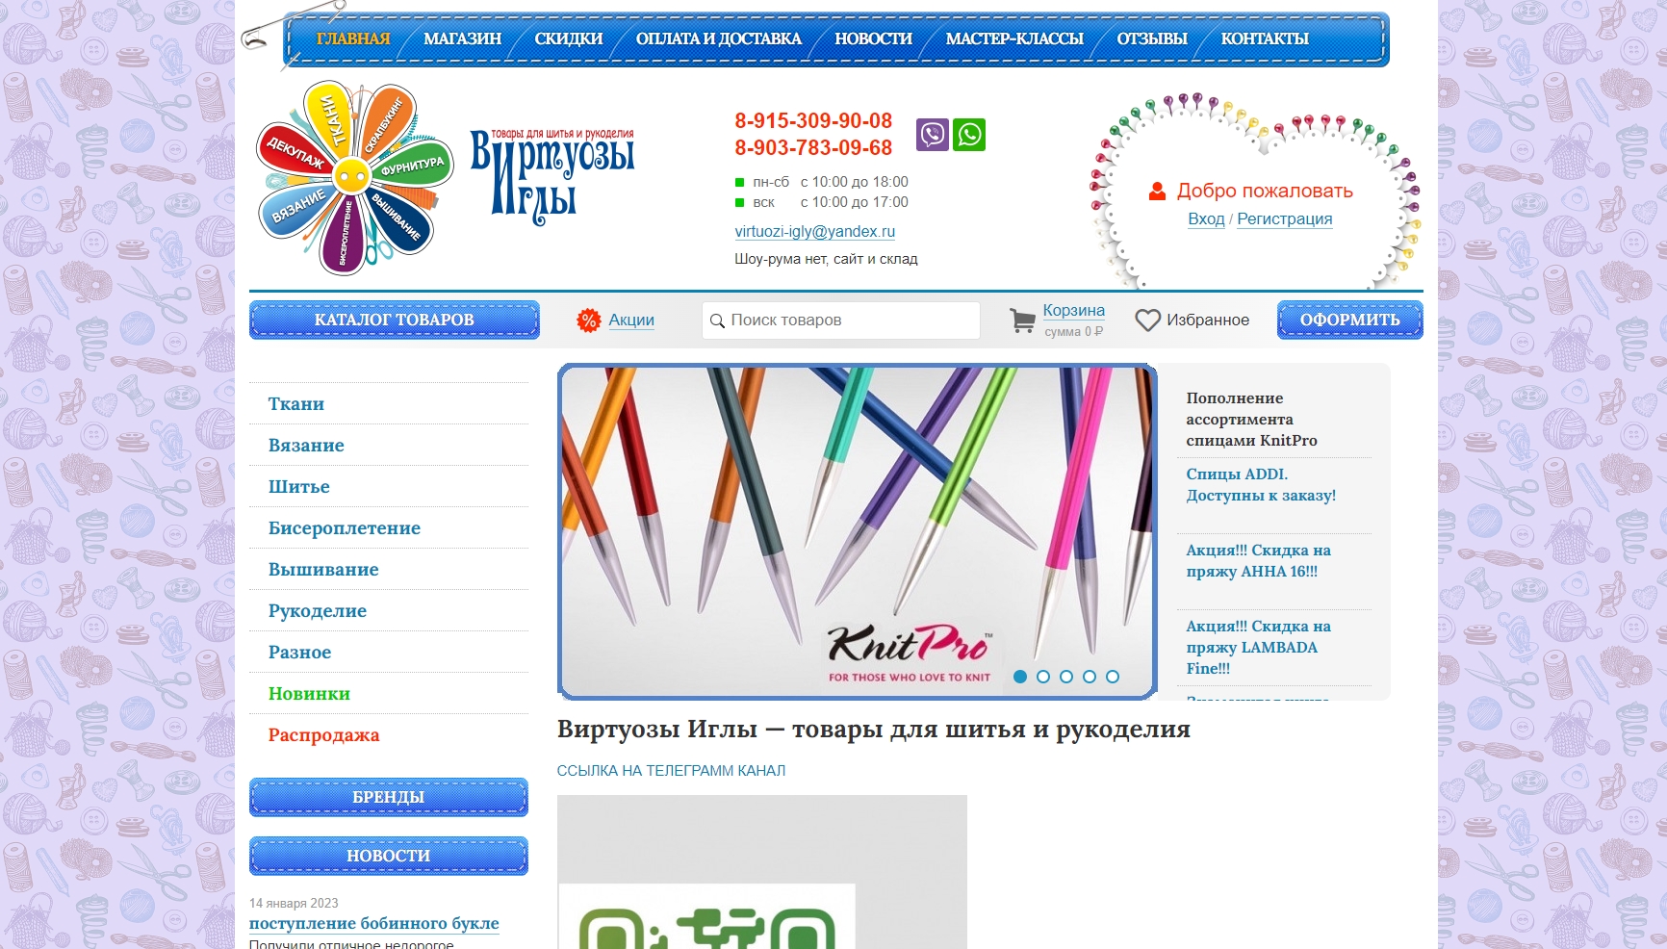Open Скидка на пряжу LAMBADA Fine link
The height and width of the screenshot is (949, 1667).
1259,648
